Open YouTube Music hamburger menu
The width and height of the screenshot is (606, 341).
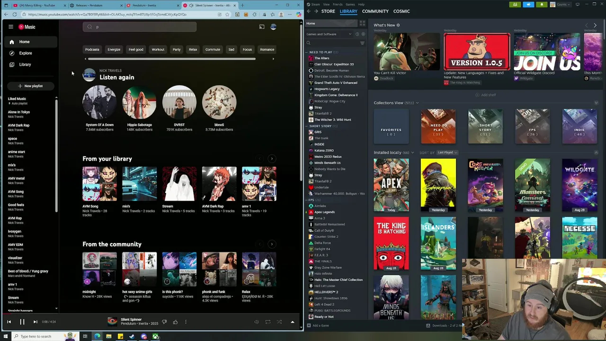(10, 27)
